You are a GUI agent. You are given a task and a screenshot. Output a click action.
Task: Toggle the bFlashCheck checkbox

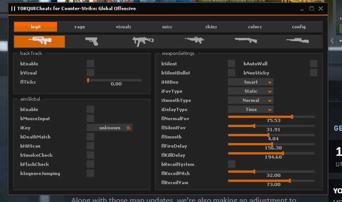coord(90,164)
